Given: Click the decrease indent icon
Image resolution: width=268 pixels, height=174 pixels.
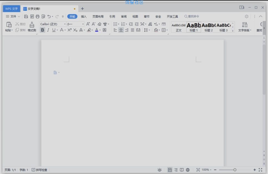Looking at the screenshot, I should (x=131, y=24).
